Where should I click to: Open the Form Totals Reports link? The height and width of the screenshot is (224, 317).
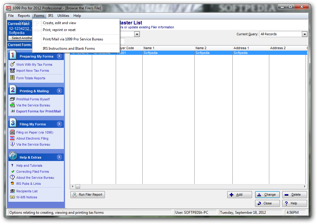click(x=31, y=78)
